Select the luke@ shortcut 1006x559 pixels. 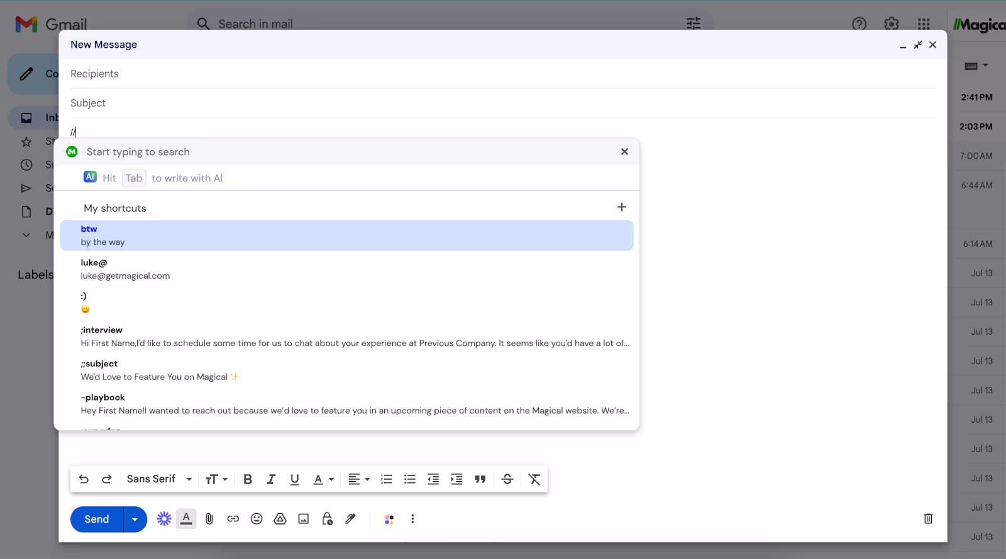[x=346, y=269]
